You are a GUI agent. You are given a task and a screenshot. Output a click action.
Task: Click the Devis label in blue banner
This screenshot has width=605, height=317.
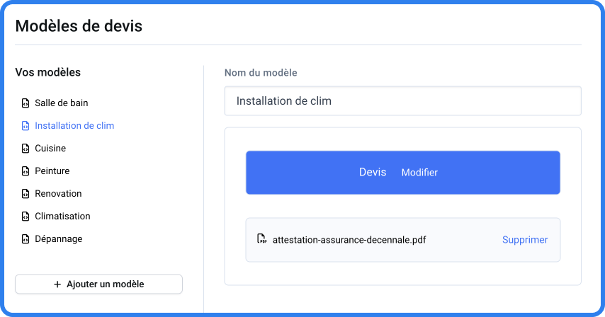click(x=373, y=172)
